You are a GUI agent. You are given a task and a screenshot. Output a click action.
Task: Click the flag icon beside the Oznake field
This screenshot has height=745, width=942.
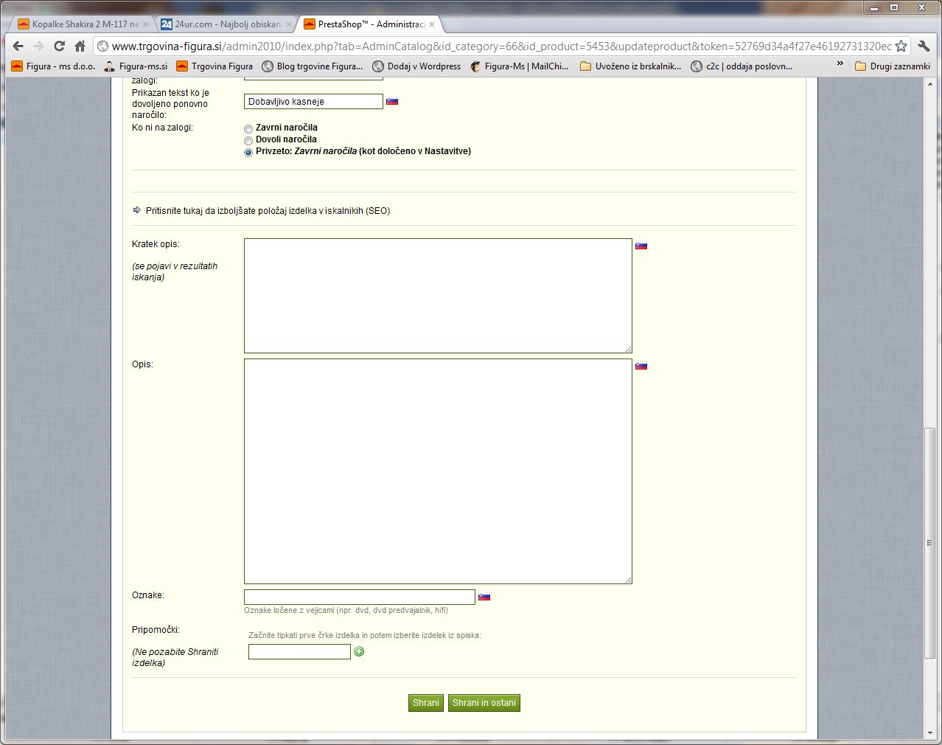point(484,597)
